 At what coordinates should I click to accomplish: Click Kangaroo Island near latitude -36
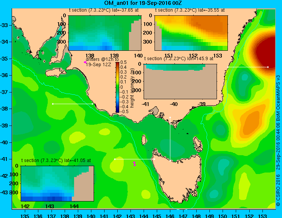(55, 73)
